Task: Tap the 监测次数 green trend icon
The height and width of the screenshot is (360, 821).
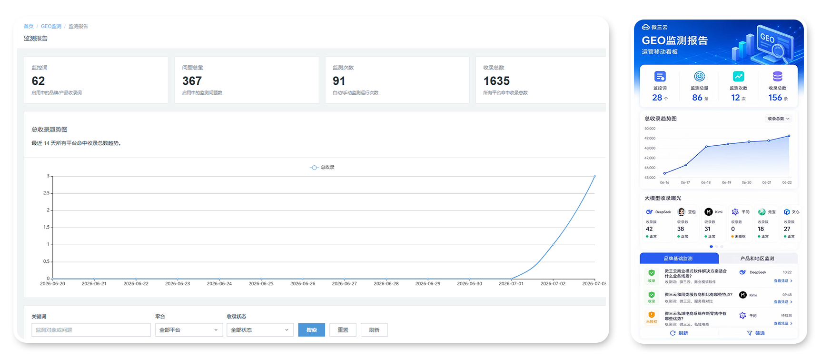Action: coord(738,76)
